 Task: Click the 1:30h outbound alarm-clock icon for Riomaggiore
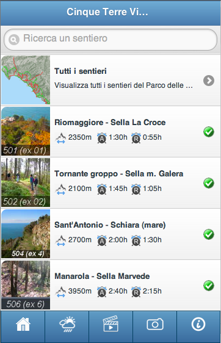(x=101, y=138)
